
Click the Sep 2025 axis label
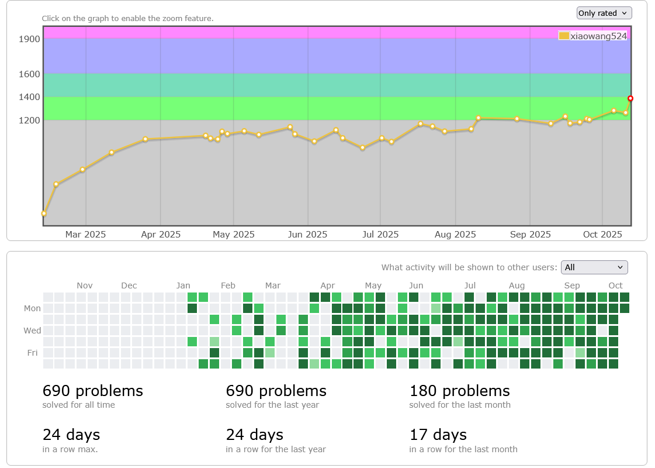[531, 234]
